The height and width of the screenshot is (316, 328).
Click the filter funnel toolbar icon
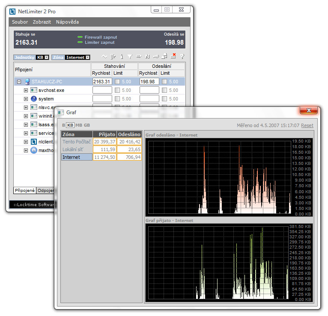click(130, 57)
